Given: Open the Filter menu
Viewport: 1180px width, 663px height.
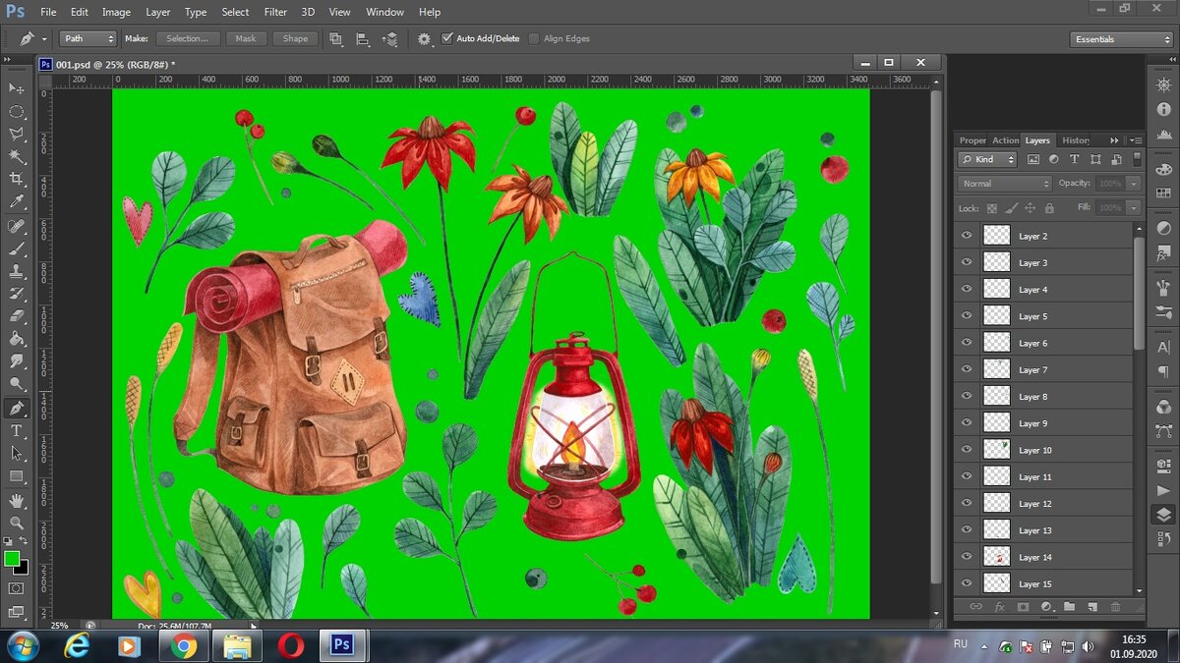Looking at the screenshot, I should 276,12.
